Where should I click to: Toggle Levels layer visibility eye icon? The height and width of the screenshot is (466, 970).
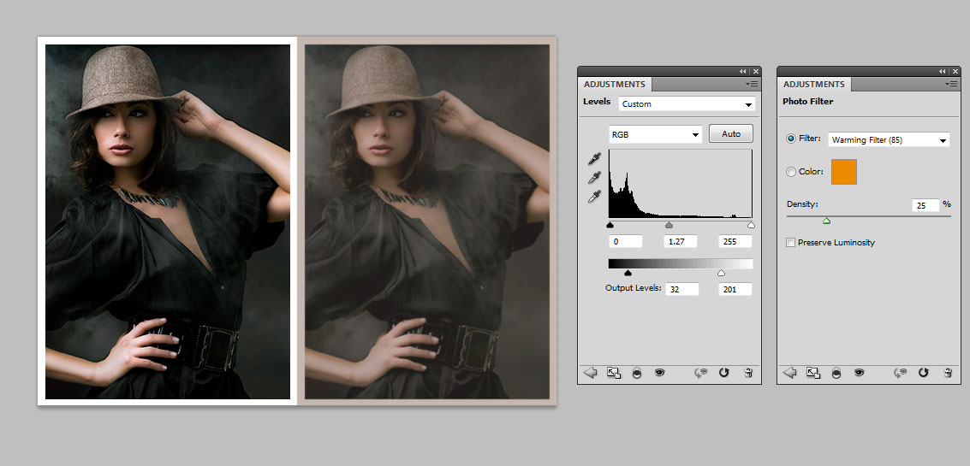(x=659, y=373)
